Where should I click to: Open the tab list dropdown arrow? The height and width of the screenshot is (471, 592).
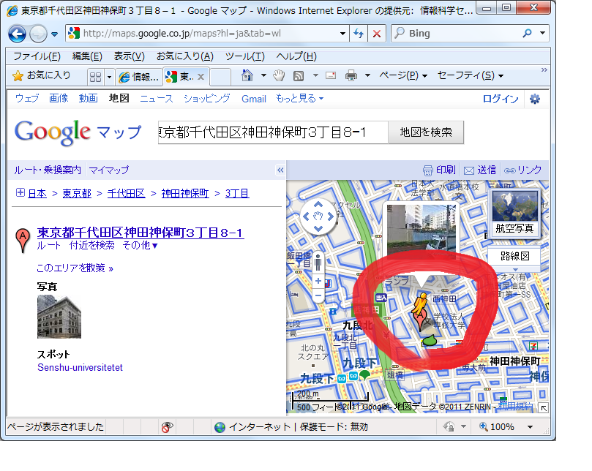click(x=109, y=77)
